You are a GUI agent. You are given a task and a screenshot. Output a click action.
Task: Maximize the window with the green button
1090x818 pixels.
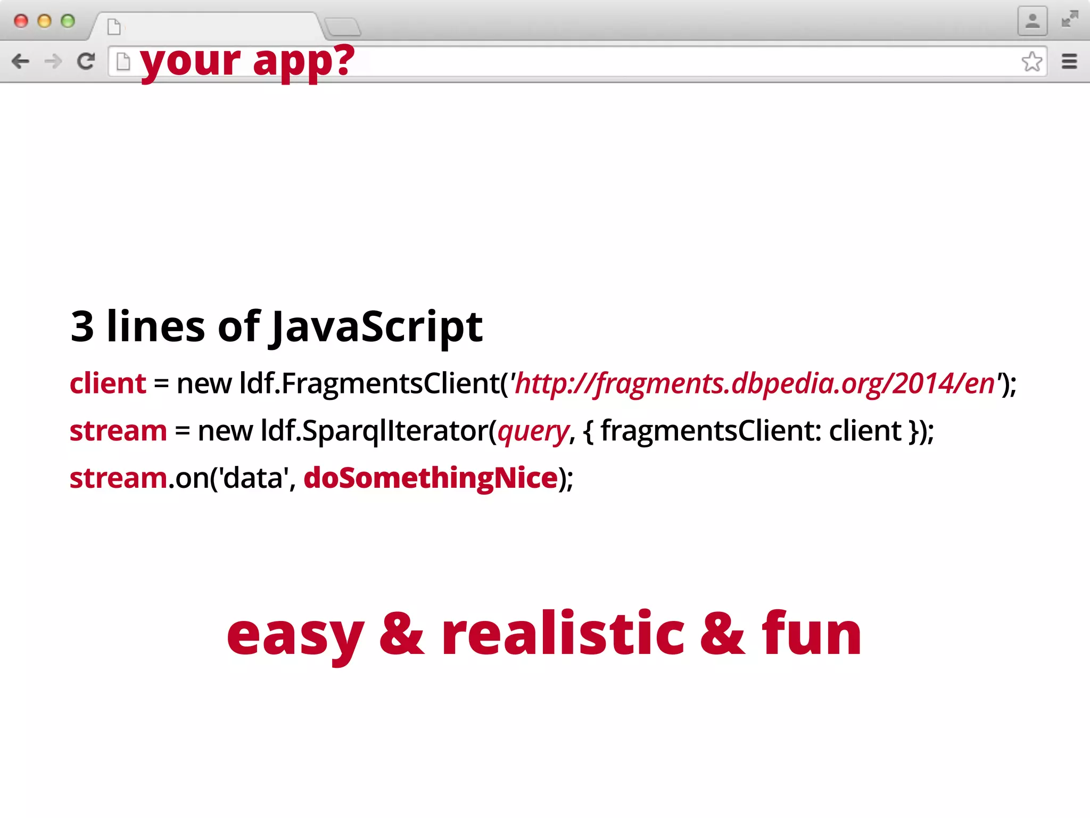pyautogui.click(x=68, y=21)
